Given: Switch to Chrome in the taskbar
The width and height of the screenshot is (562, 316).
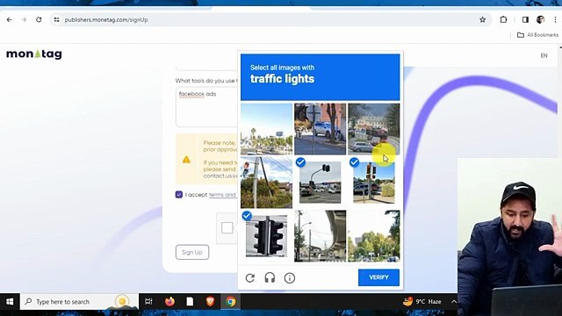Looking at the screenshot, I should [230, 302].
